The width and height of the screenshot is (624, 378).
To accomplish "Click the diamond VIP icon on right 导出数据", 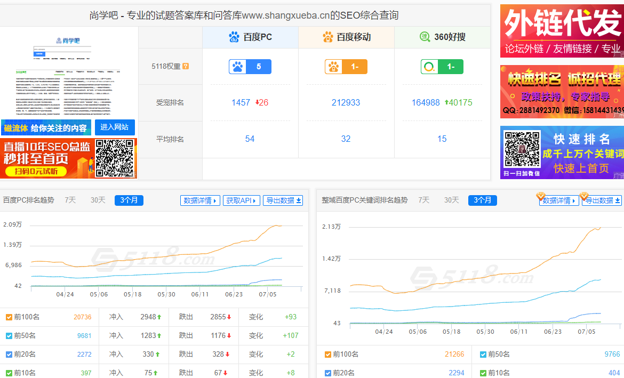I will click(x=584, y=196).
